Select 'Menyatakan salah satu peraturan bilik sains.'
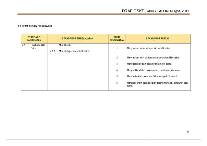Screen dimensions: 207x146 (149, 48)
